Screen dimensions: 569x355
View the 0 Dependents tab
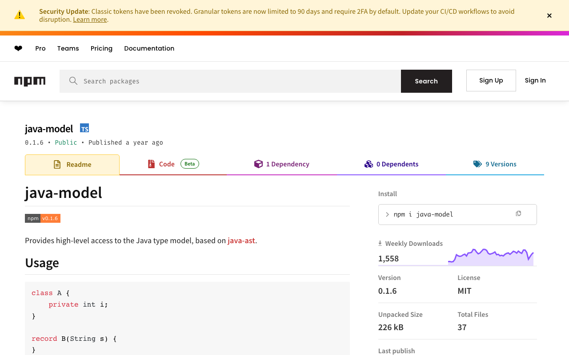click(x=391, y=164)
